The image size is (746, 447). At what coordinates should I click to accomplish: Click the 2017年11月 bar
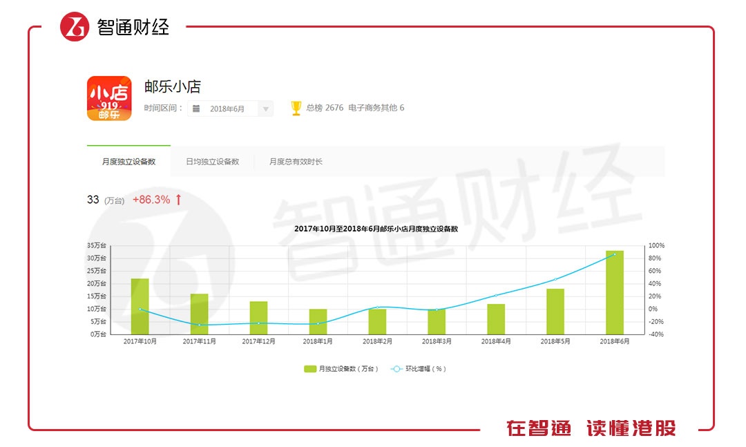(200, 314)
